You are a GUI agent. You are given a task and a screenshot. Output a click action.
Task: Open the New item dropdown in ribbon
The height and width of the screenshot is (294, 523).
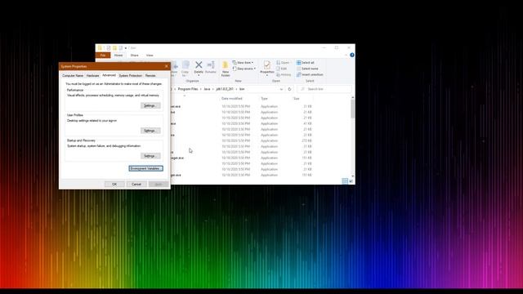point(243,63)
